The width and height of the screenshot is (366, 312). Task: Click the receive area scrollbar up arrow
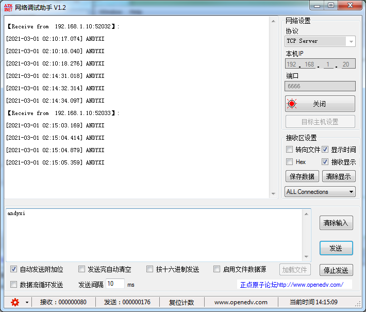coord(273,21)
